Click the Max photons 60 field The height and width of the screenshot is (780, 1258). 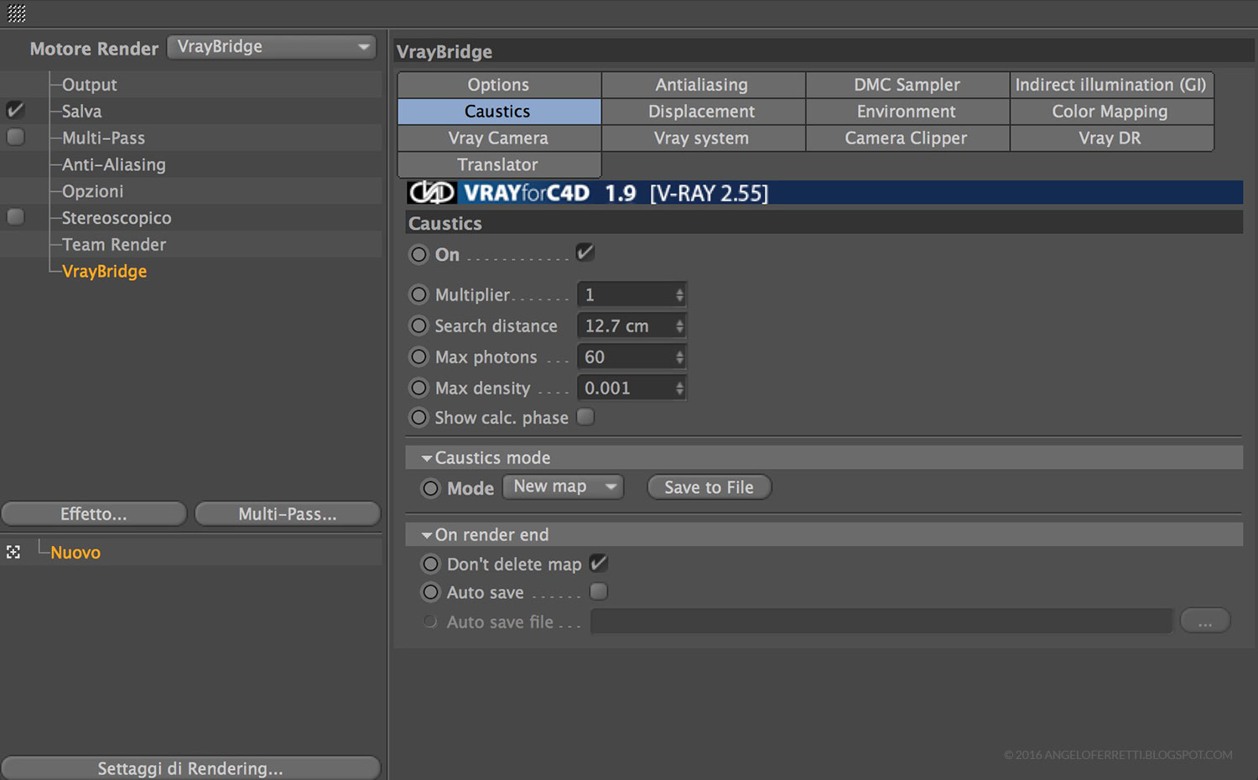click(626, 356)
